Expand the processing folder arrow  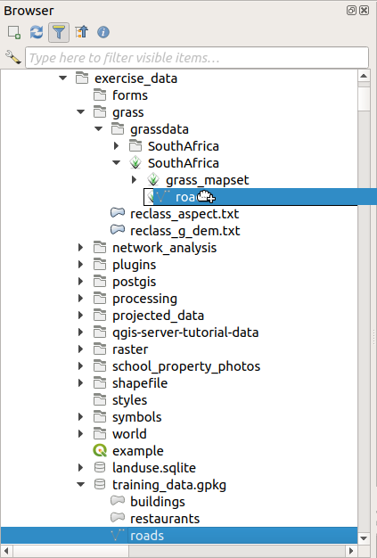tap(81, 298)
